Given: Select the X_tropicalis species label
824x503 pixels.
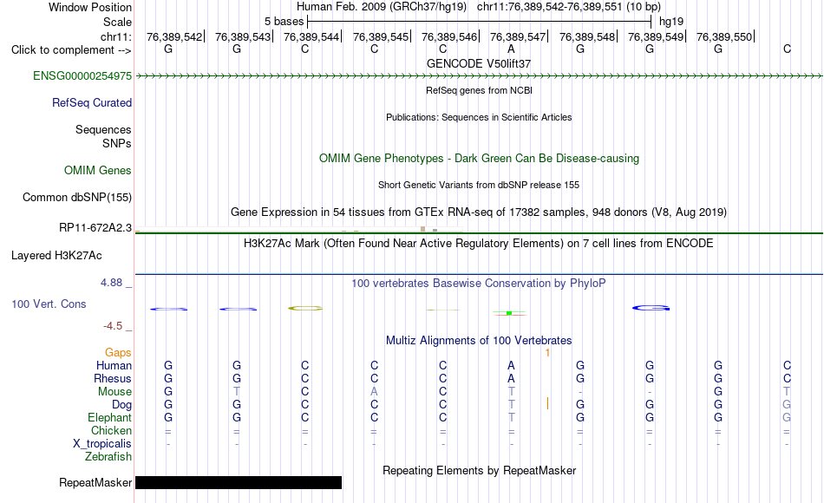Looking at the screenshot, I should [x=102, y=444].
